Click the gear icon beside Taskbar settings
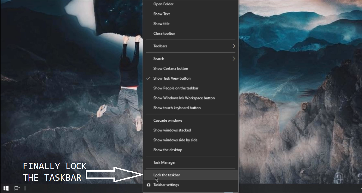The width and height of the screenshot is (362, 193). click(149, 185)
